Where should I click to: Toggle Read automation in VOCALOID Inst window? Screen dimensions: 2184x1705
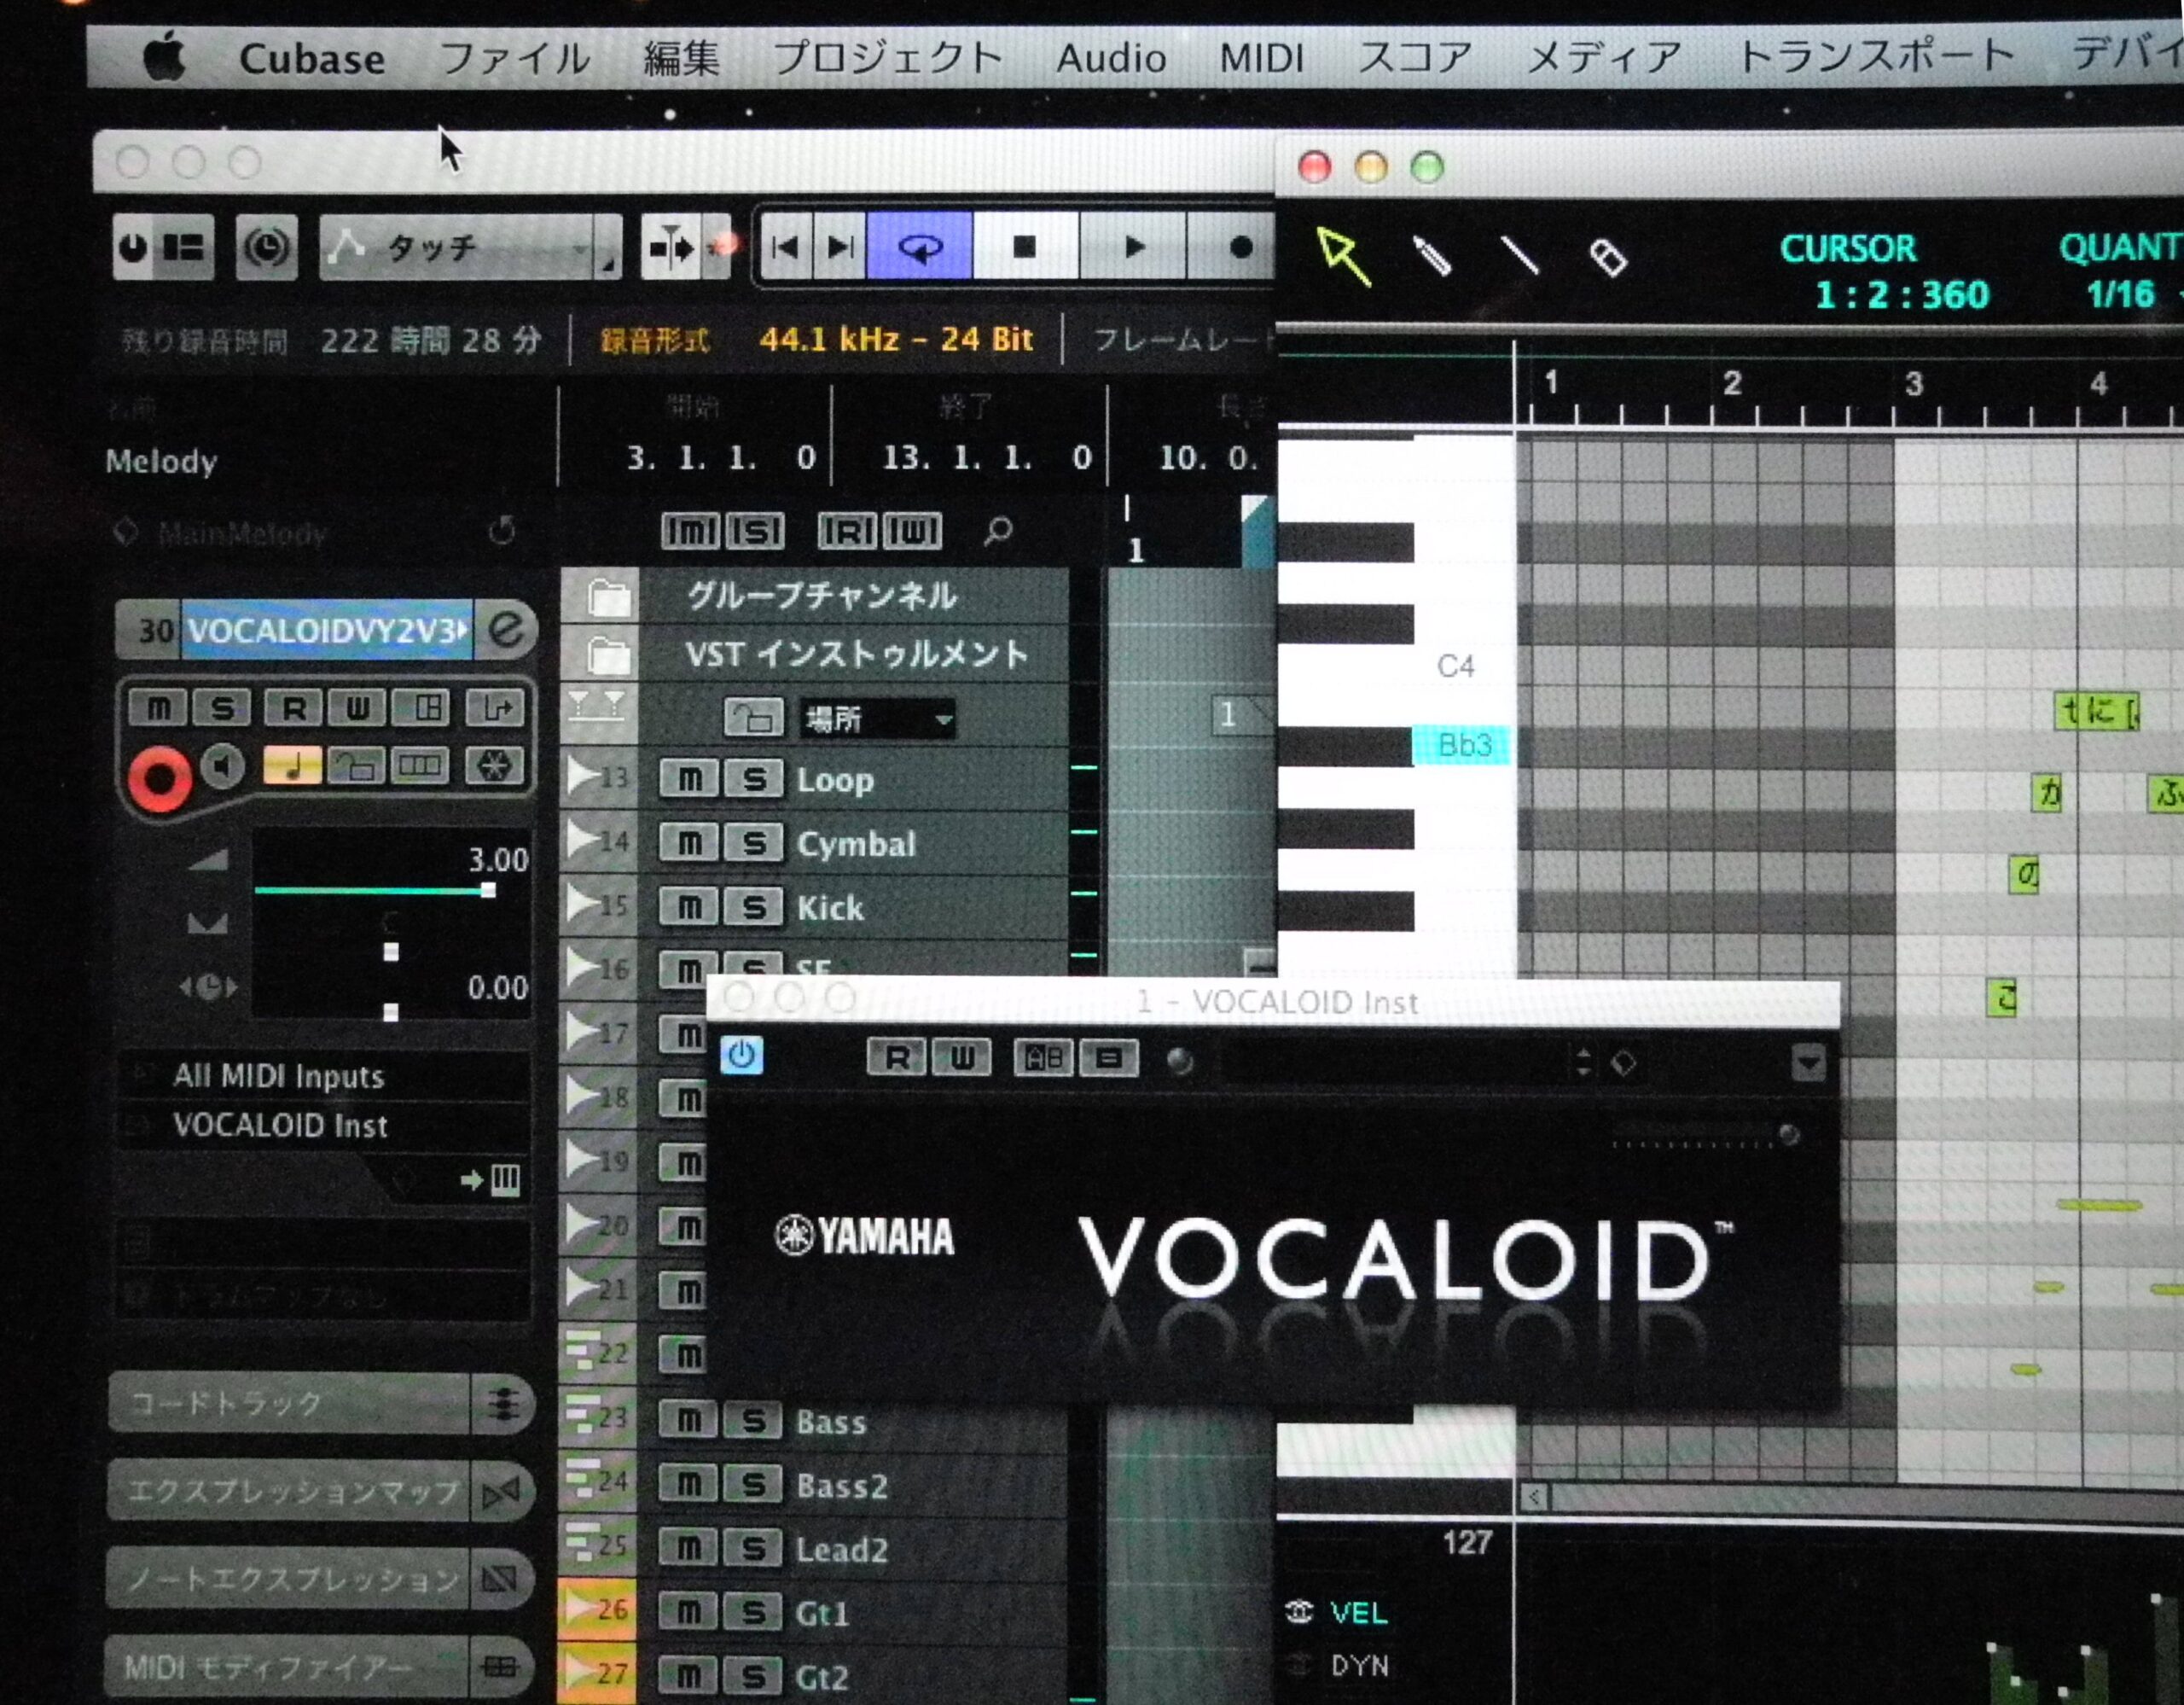897,1058
